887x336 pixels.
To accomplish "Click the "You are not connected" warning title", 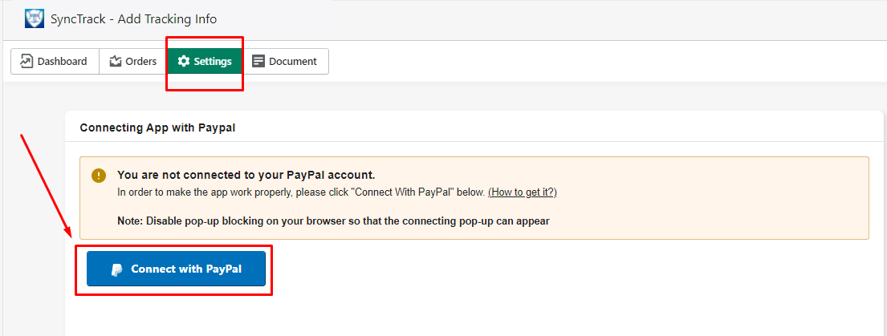I will coord(246,174).
